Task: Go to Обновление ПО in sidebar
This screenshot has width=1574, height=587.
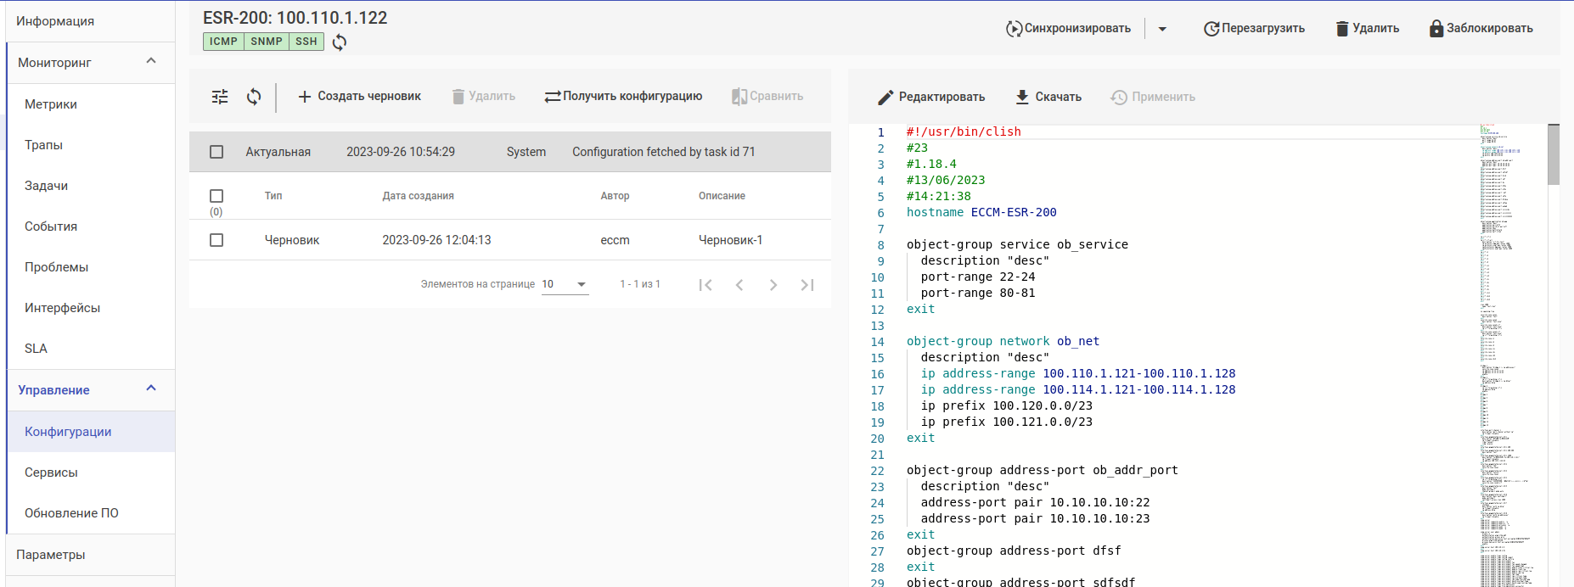Action: (71, 513)
